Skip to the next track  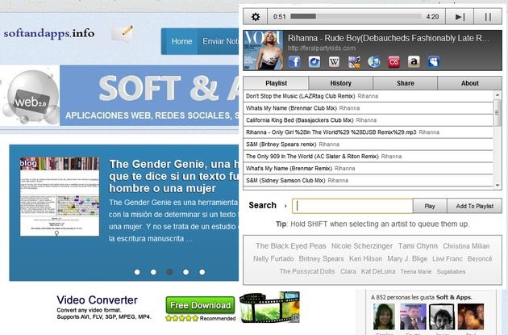(x=460, y=16)
